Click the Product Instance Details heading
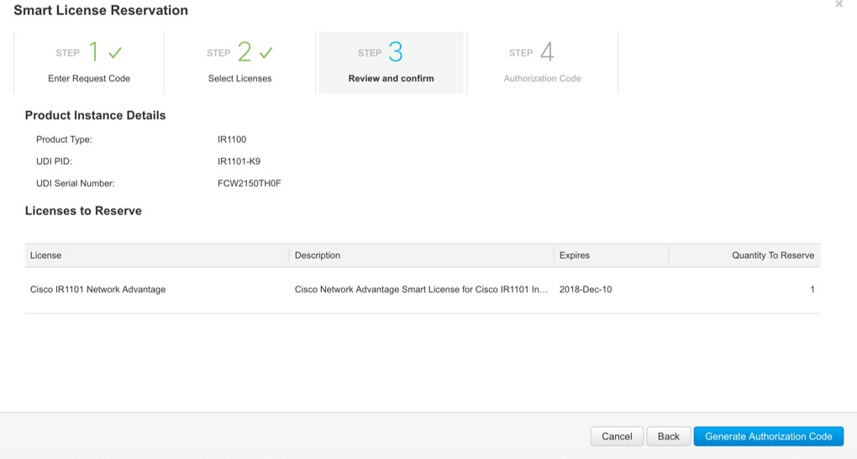 [95, 115]
